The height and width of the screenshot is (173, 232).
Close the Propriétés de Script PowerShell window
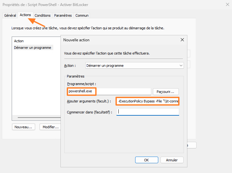[x=227, y=4]
